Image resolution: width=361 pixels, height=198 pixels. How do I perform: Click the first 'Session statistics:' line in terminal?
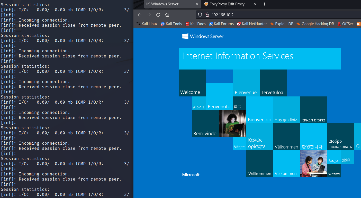tap(25, 5)
